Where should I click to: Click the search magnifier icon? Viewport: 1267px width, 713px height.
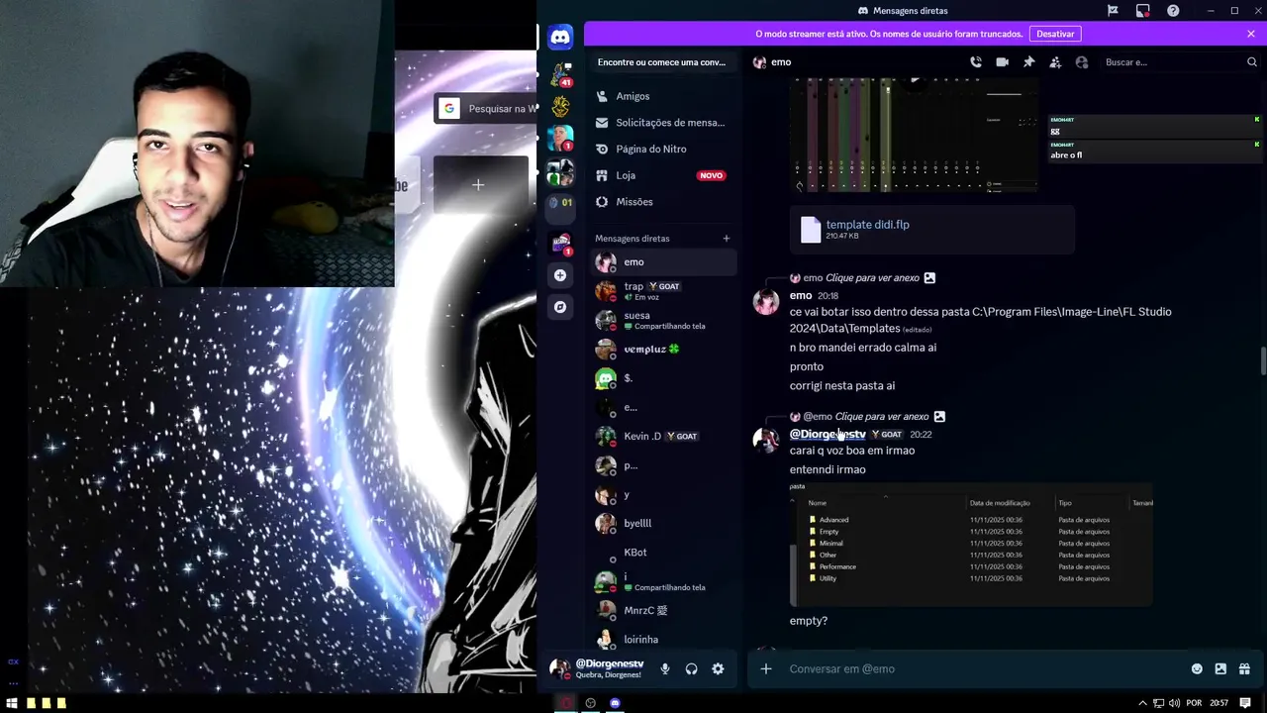point(1251,61)
